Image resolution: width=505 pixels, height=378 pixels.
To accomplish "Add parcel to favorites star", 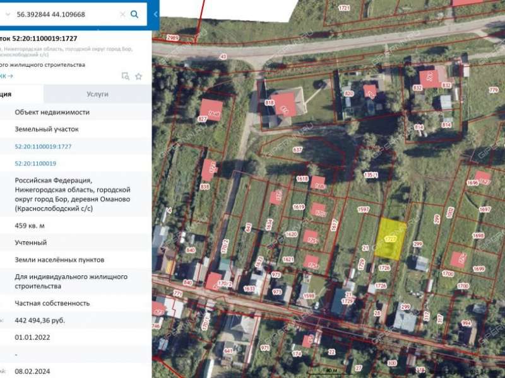I will pyautogui.click(x=139, y=76).
